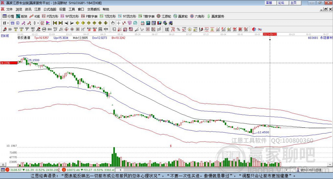Open the 江恩 menu
Viewport: 333px width, 179px height.
click(x=37, y=9)
